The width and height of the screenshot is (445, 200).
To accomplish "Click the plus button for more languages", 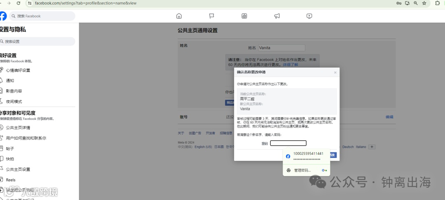I will click(x=372, y=147).
